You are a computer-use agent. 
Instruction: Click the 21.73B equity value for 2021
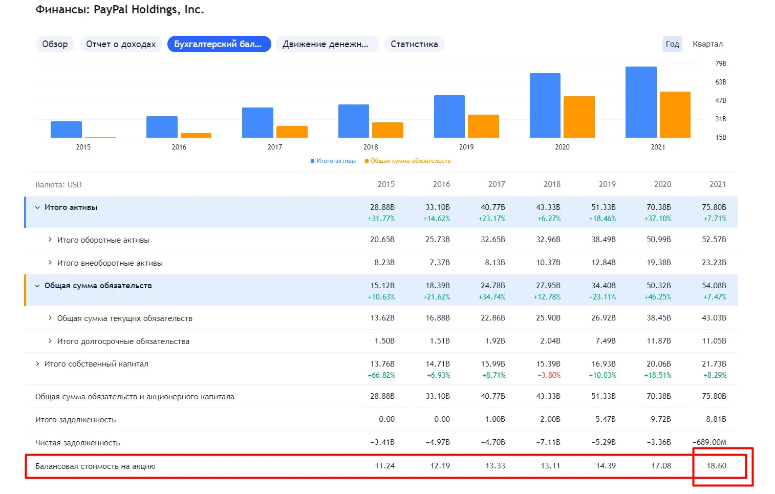point(714,364)
